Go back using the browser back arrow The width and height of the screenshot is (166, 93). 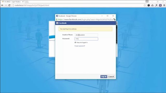[2, 5]
